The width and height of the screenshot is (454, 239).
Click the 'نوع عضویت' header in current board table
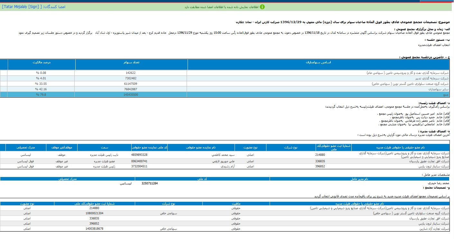click(250, 147)
